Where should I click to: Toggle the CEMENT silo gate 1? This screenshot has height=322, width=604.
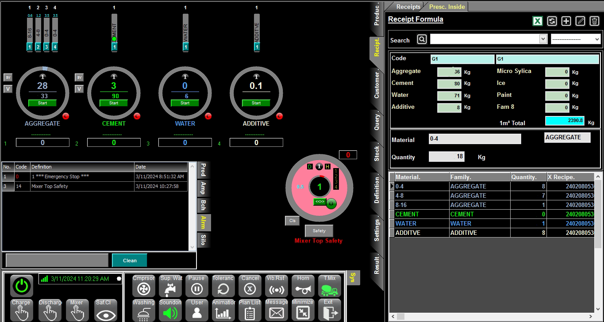pos(114,46)
